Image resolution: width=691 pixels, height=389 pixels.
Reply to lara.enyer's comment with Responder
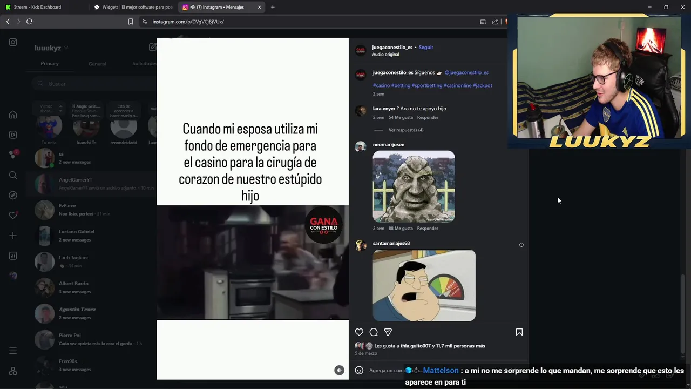click(428, 117)
